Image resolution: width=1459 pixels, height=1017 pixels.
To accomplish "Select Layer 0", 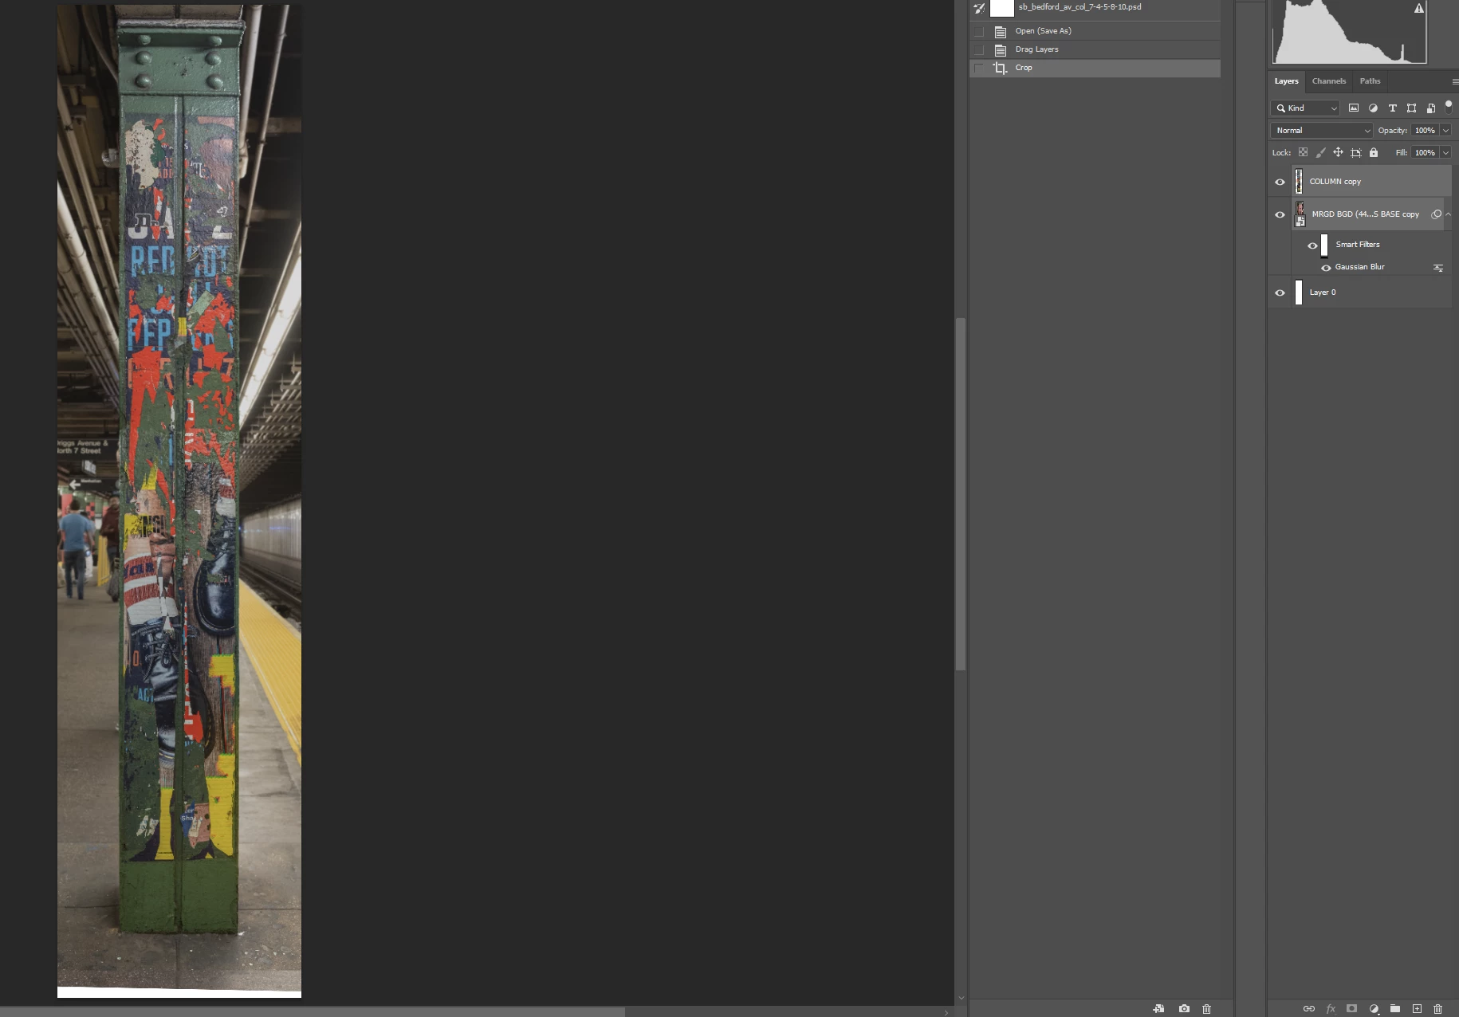I will [1371, 293].
